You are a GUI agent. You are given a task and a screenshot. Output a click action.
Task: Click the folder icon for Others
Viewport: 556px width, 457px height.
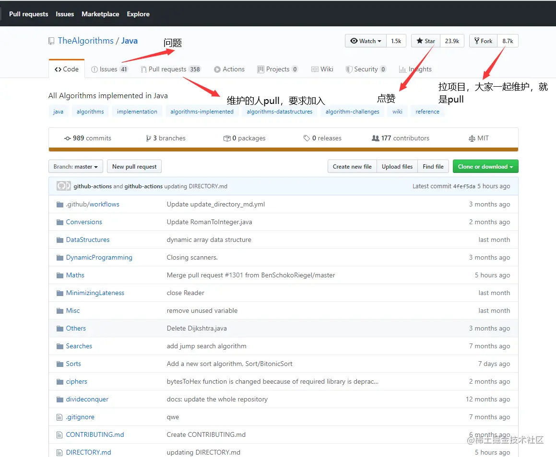[60, 329]
